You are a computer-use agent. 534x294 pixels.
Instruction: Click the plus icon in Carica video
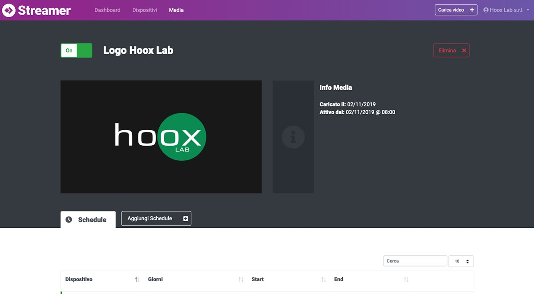click(x=472, y=10)
